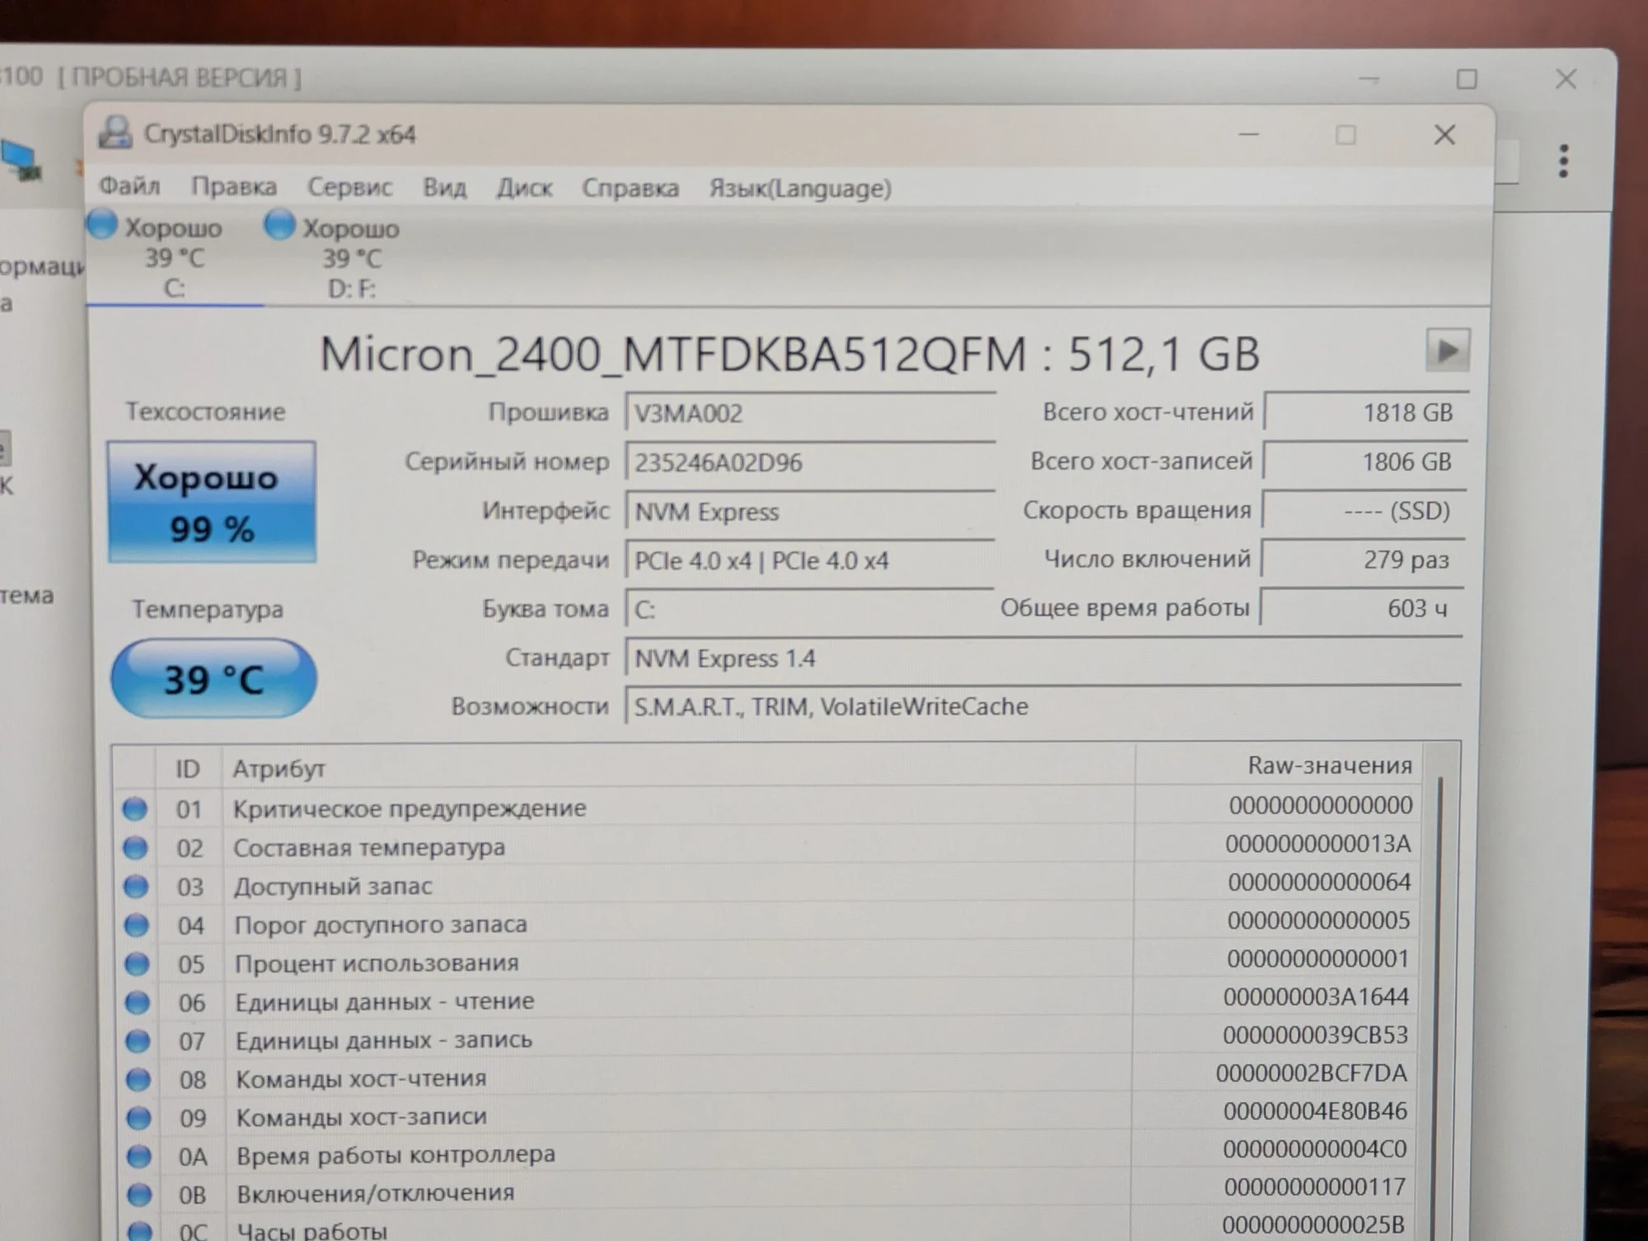Click status dot of attribute 03 row
1648x1241 pixels.
(x=136, y=887)
